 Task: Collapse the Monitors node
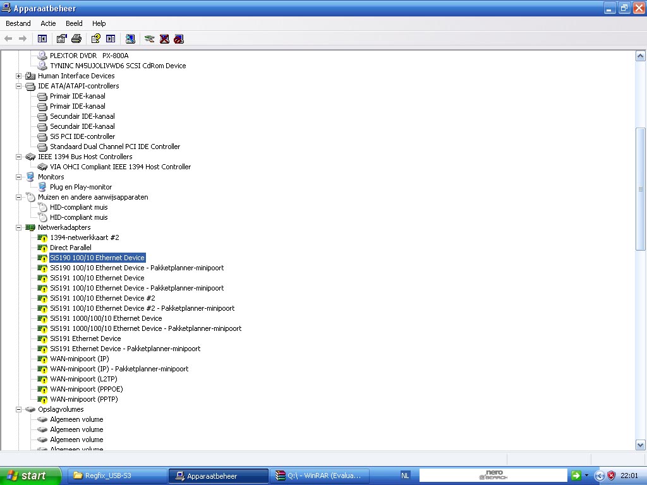18,177
